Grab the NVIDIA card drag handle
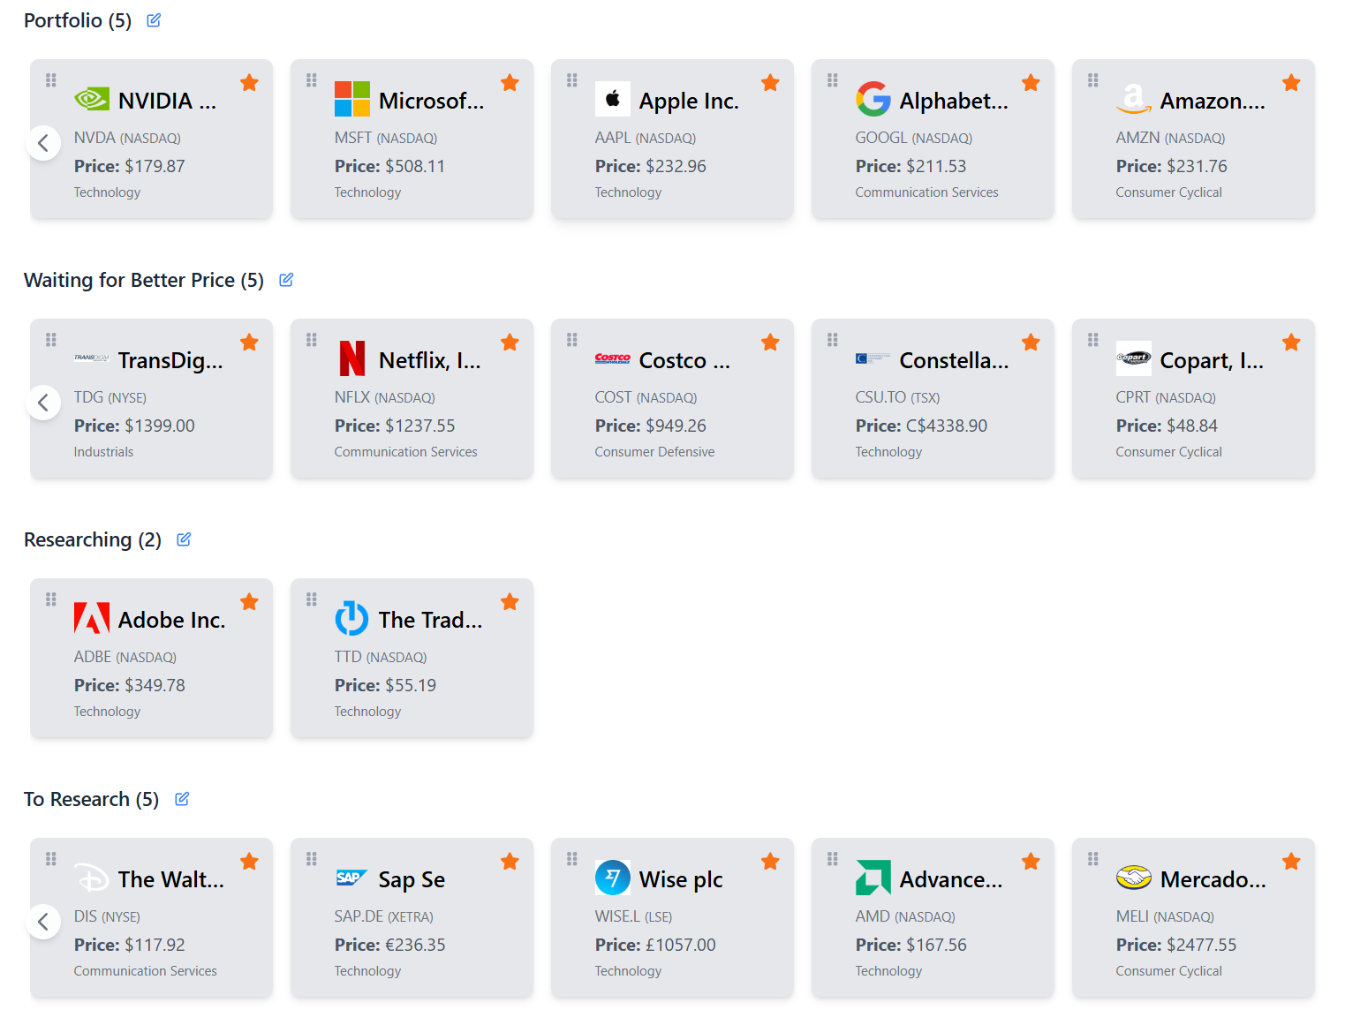1345x1025 pixels. pos(51,80)
